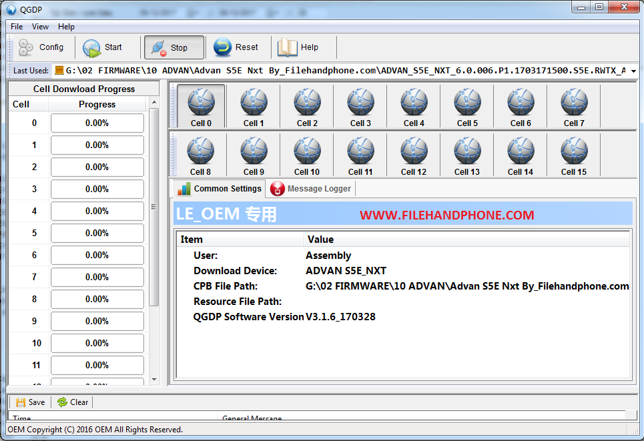Click the progress list scroll-down arrow
The image size is (644, 441).
154,380
